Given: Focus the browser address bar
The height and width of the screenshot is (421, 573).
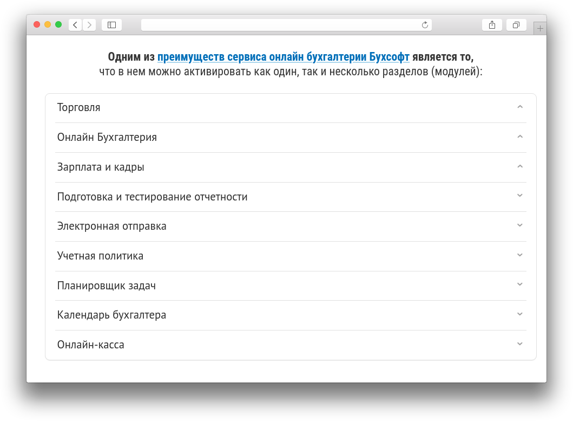Looking at the screenshot, I should click(286, 25).
